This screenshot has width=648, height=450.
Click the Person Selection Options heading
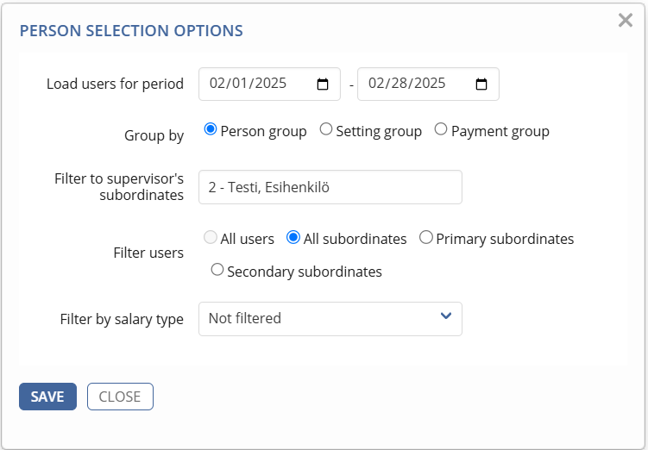click(131, 31)
